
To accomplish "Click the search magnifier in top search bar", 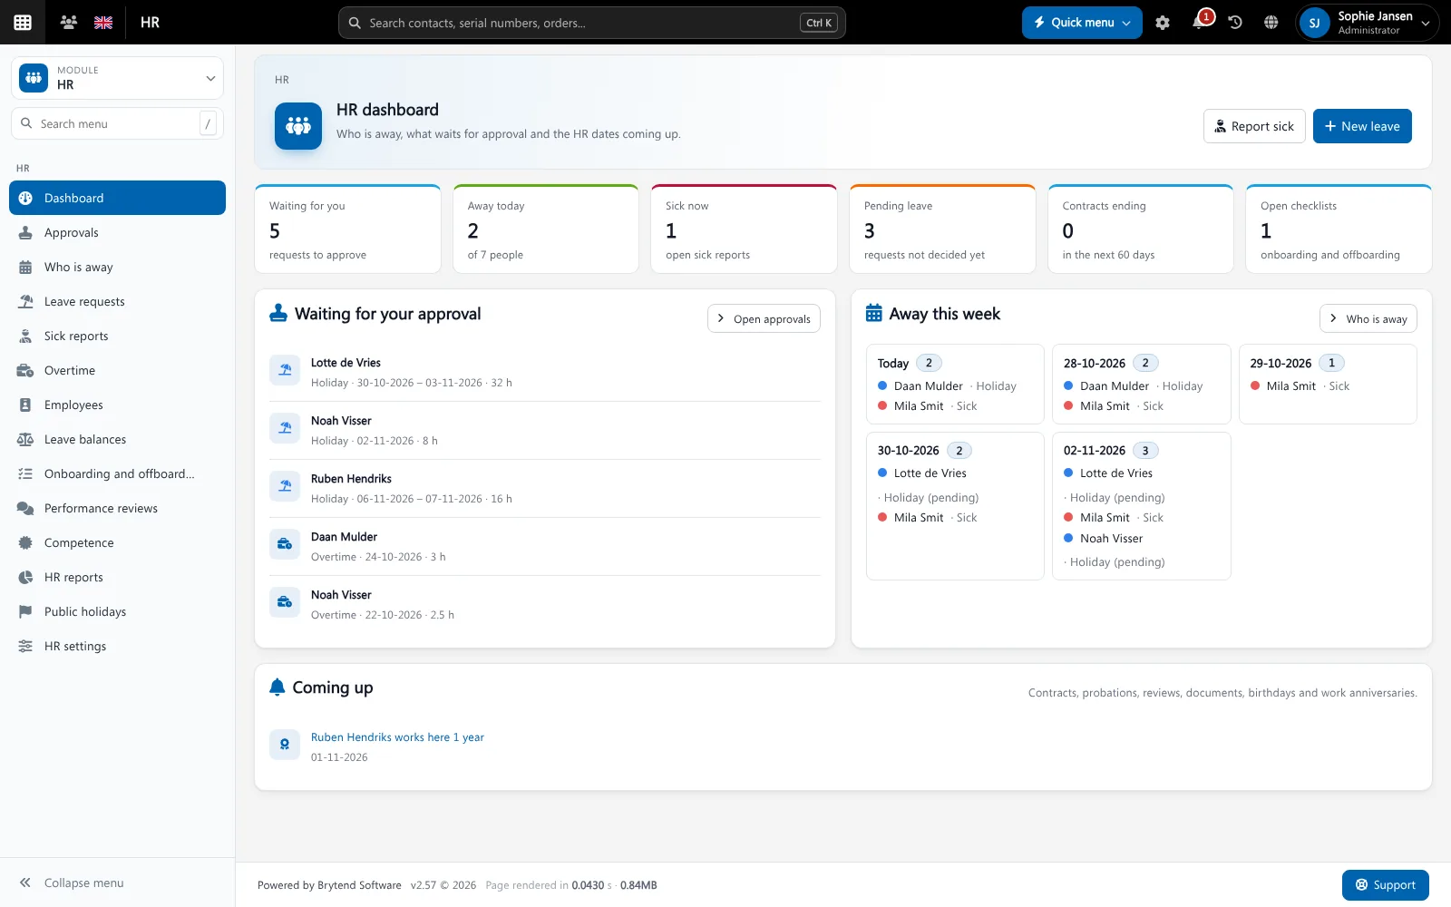I will [x=355, y=23].
